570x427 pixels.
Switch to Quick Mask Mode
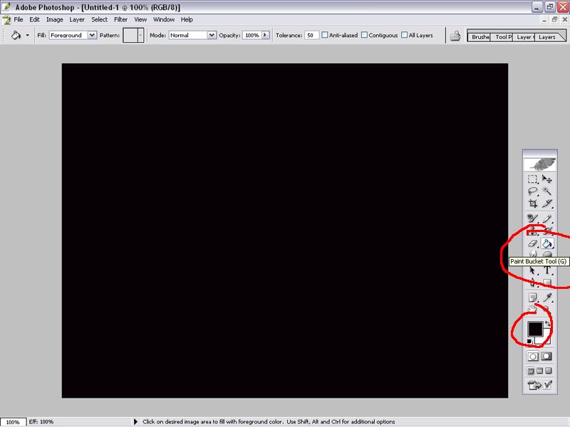coord(546,357)
